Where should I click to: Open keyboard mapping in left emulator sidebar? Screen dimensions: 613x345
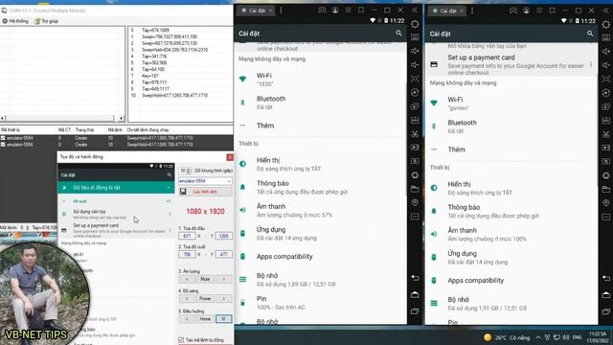tap(415, 37)
